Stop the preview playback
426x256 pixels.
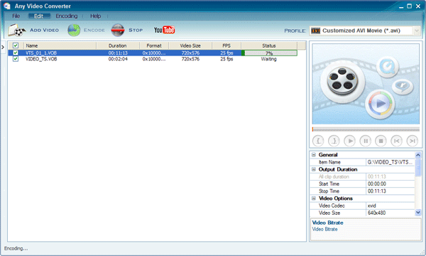pos(381,141)
